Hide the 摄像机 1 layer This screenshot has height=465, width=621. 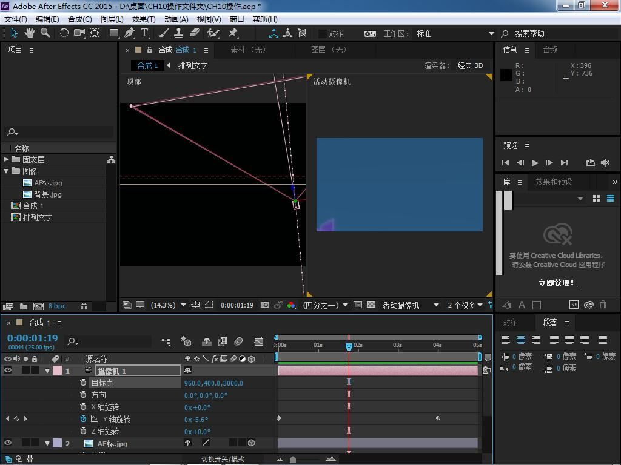point(8,371)
